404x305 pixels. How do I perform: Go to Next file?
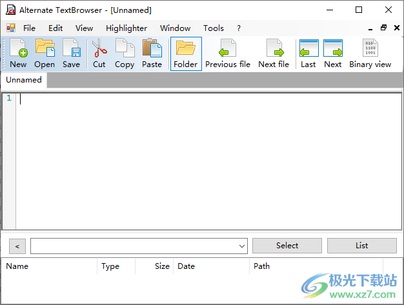(x=274, y=54)
